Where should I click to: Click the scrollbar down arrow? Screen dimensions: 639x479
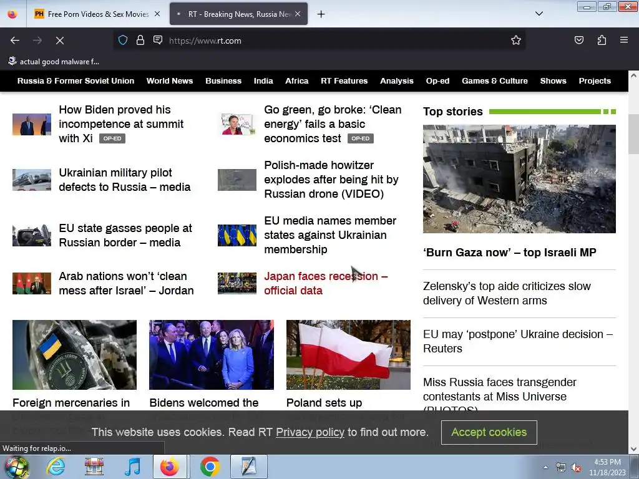(633, 449)
